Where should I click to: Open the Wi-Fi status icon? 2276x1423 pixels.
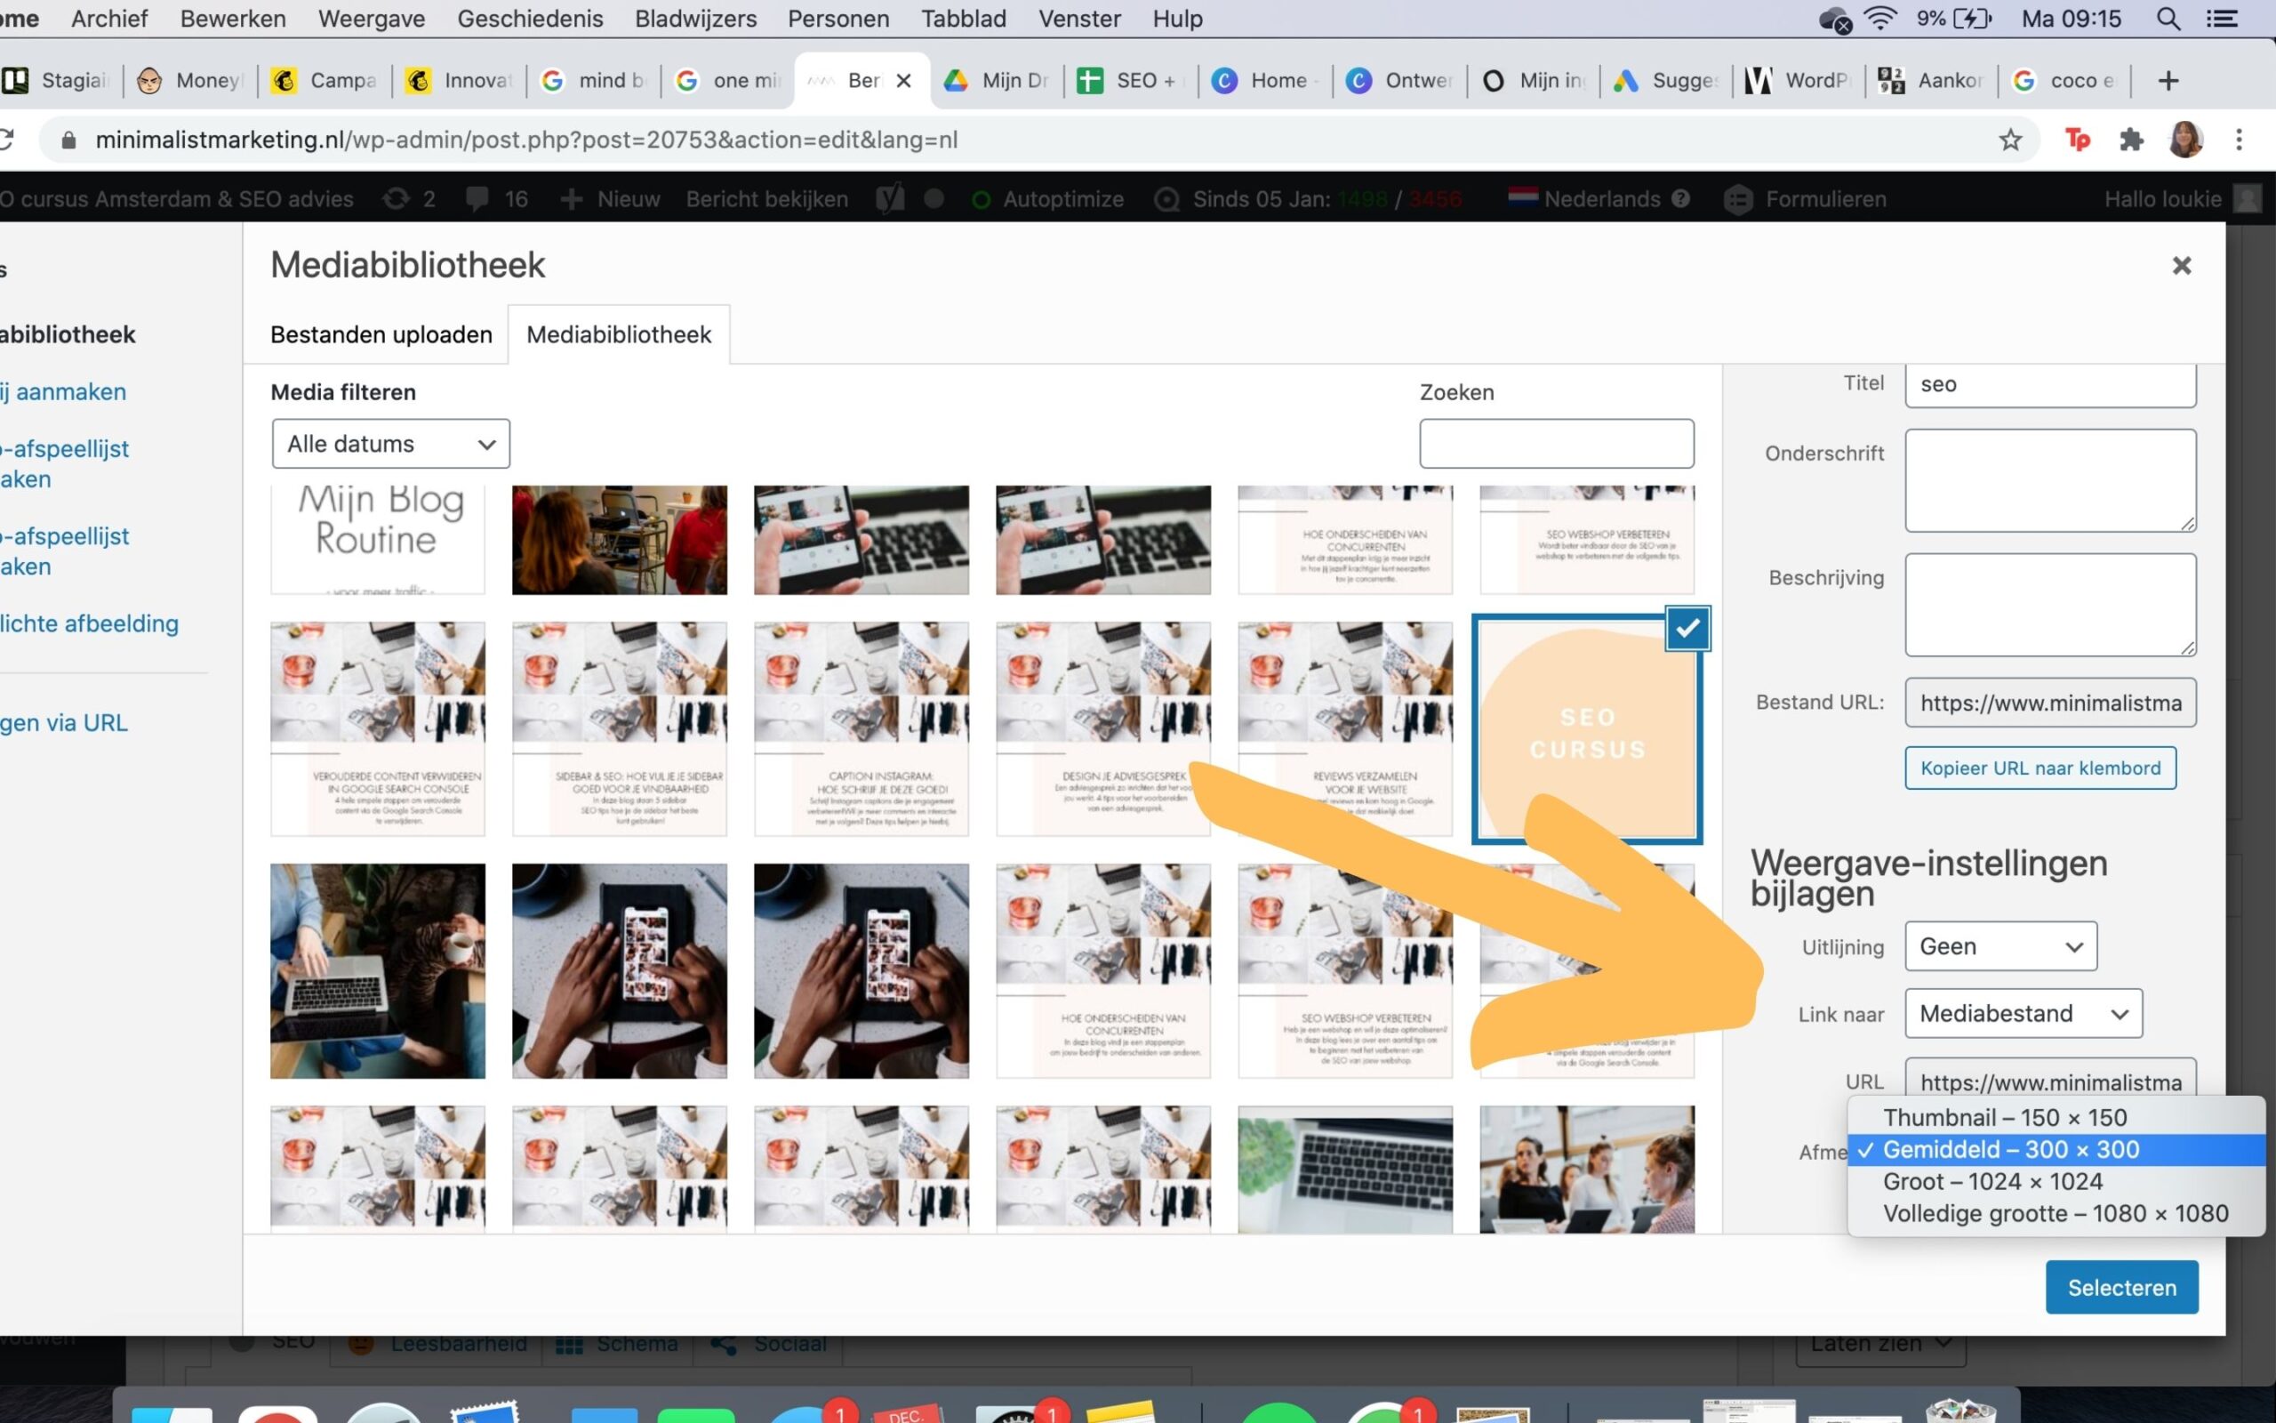coord(1879,19)
